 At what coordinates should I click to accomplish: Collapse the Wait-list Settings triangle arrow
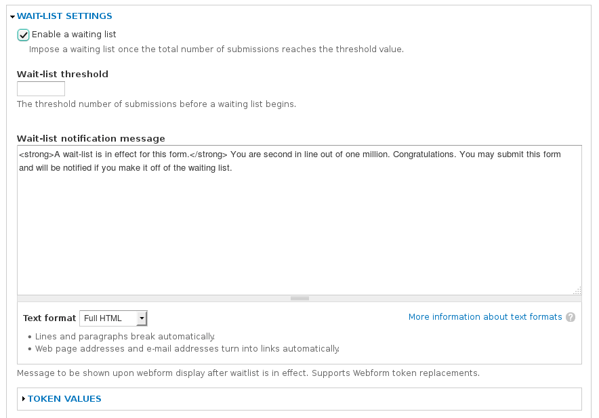[x=12, y=16]
